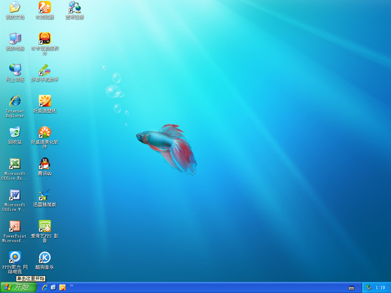The image size is (391, 293).
Task: Launch Internet Explorer from the desktop
Action: click(x=15, y=101)
